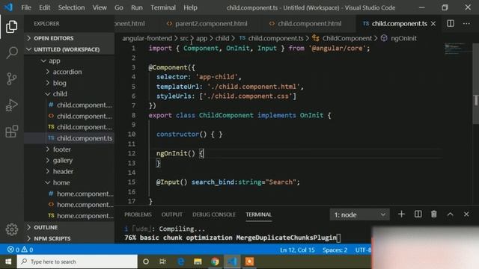
Task: Switch to the Problems panel tab
Action: pyautogui.click(x=138, y=214)
